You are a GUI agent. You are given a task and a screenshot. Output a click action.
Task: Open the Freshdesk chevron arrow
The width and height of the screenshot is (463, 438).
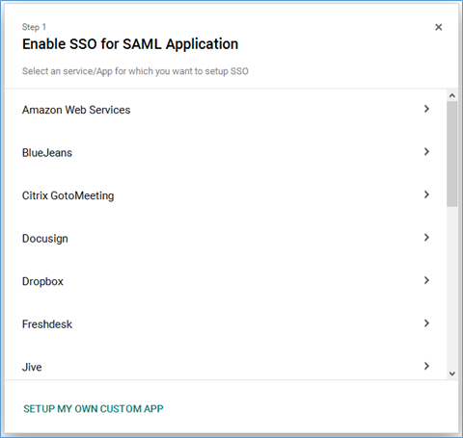click(426, 323)
